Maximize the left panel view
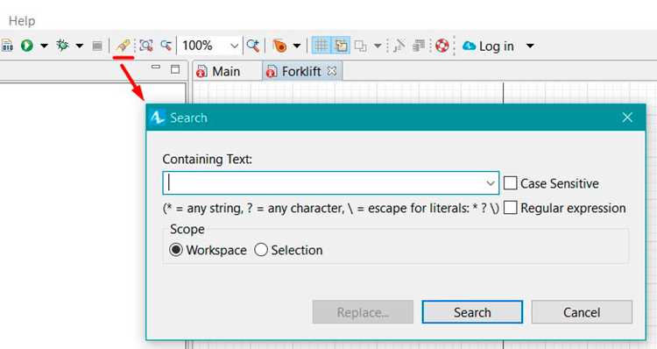Viewport: 657px width, 349px height. tap(175, 69)
